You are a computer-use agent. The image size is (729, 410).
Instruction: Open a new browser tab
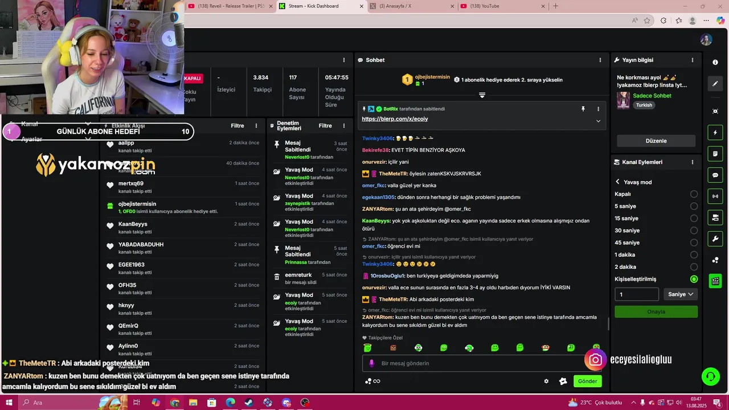coord(556,6)
